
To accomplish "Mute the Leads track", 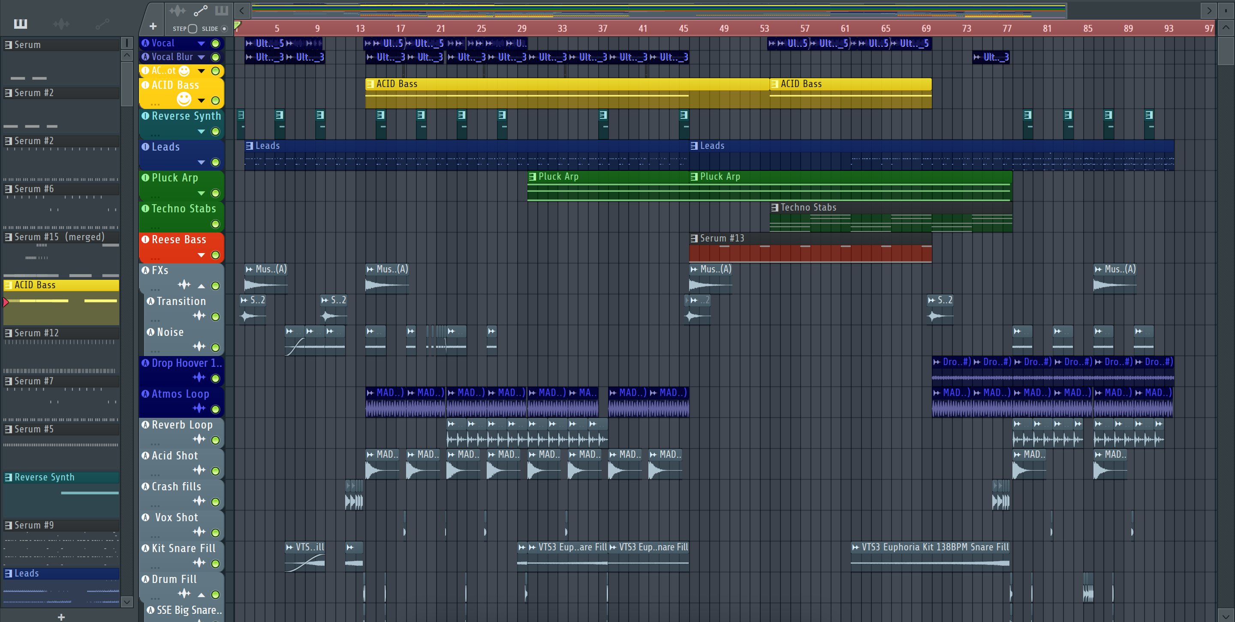I will [216, 163].
